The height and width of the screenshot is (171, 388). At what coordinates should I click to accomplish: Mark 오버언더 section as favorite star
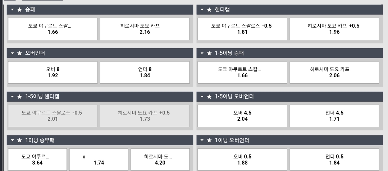[19, 54]
